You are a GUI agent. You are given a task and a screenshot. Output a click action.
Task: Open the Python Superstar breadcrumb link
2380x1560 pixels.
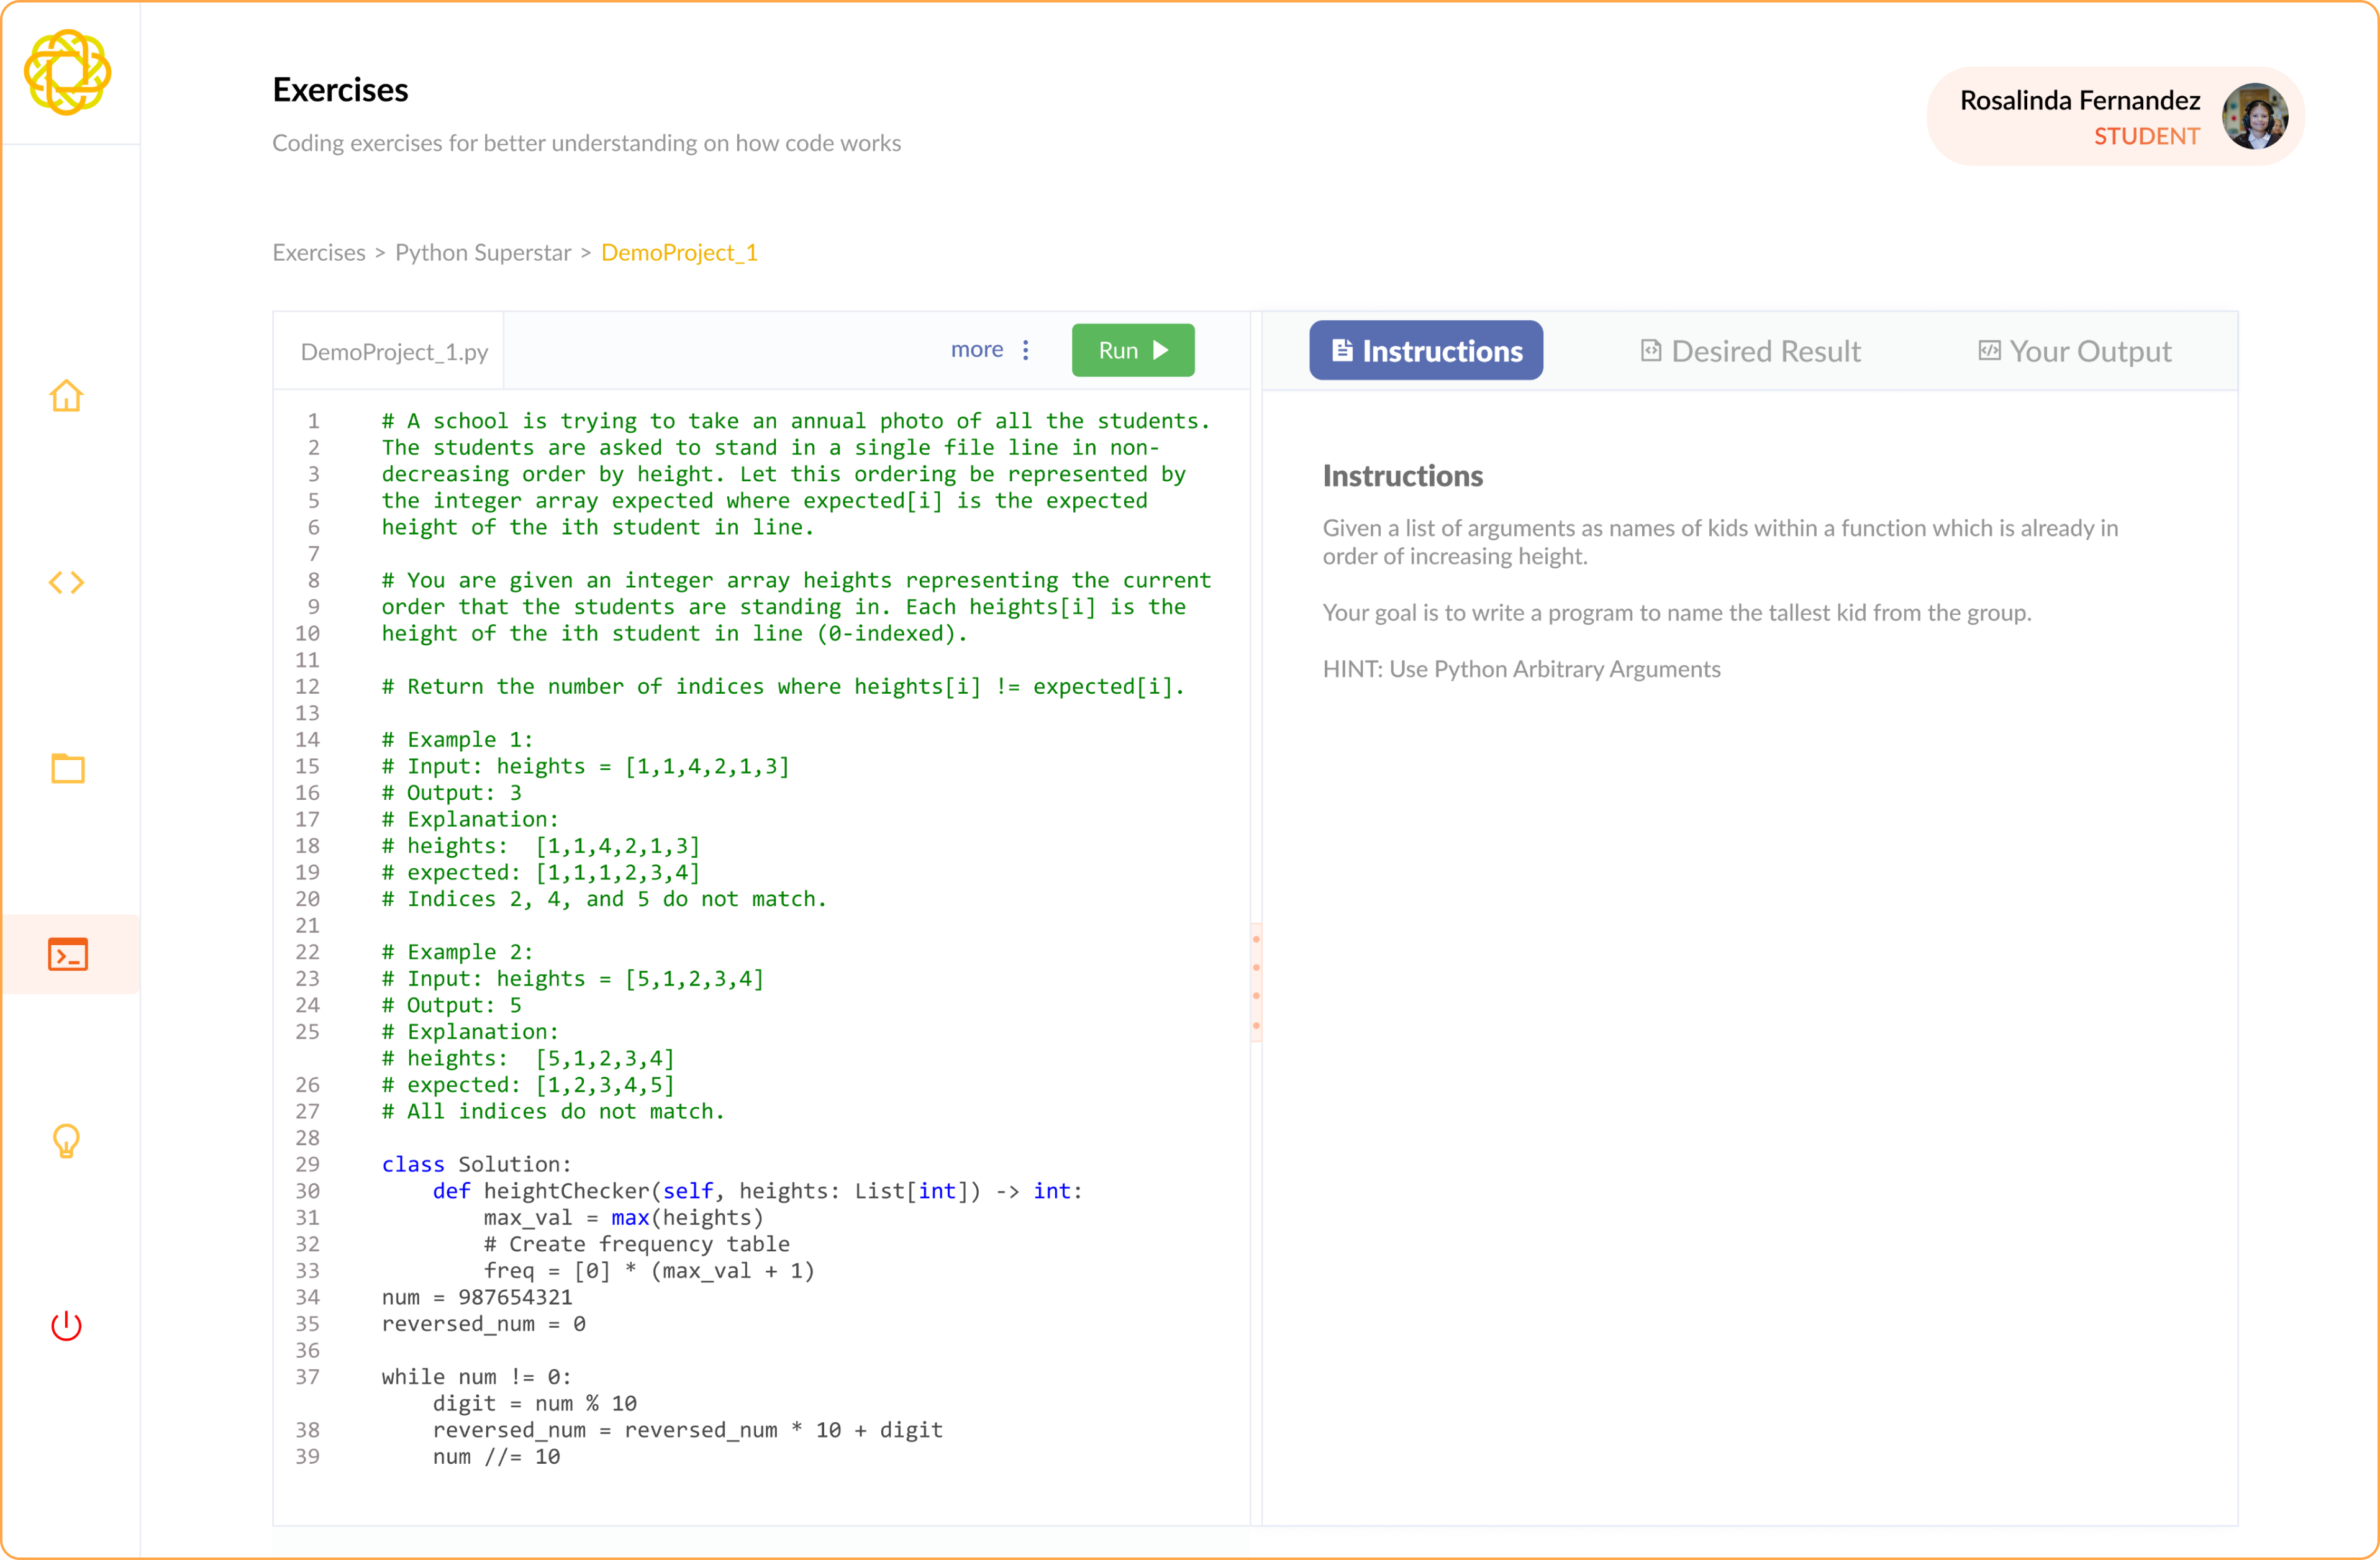click(x=483, y=252)
